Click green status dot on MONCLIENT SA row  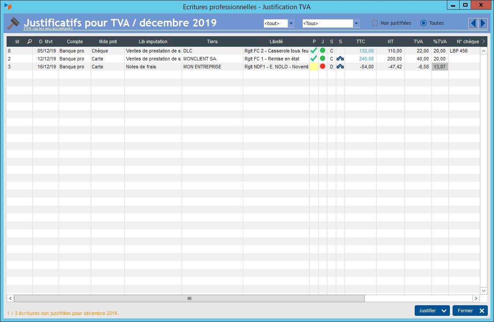(x=323, y=59)
